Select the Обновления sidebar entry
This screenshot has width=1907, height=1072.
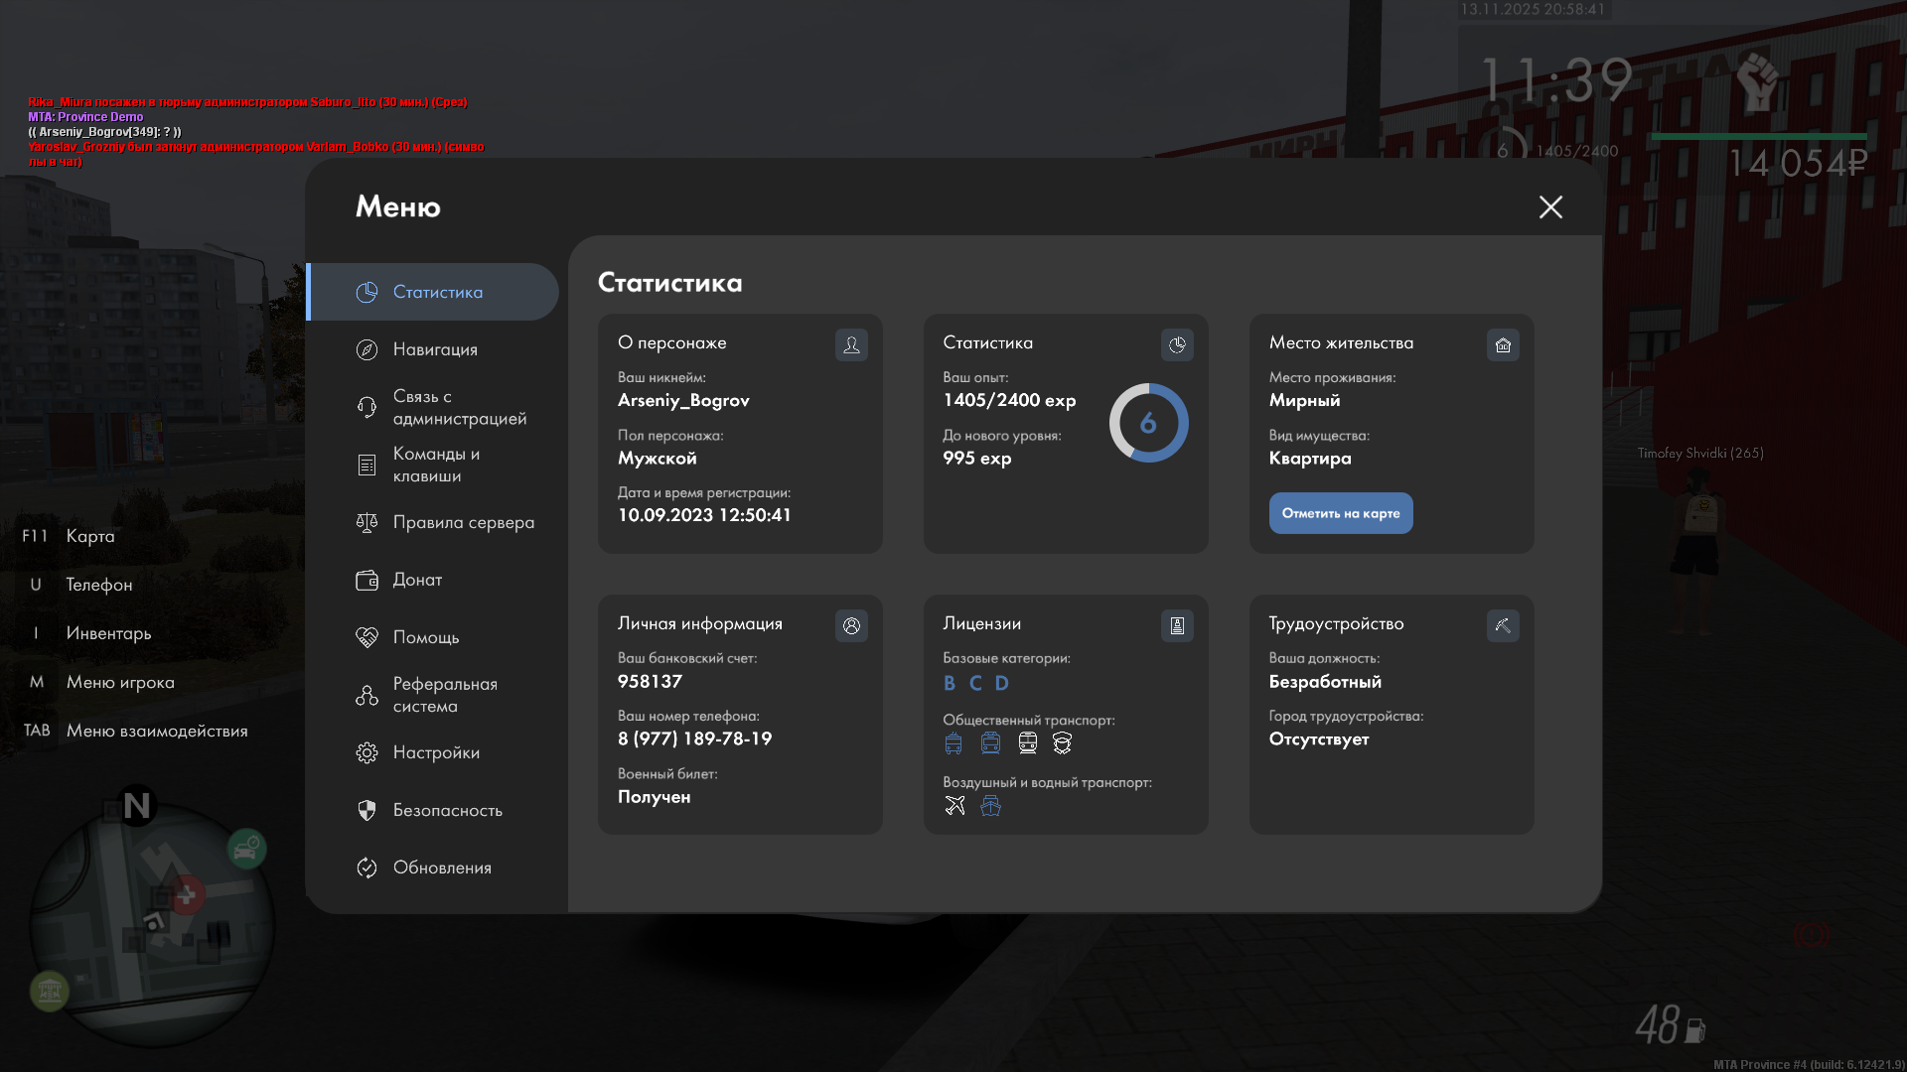(442, 868)
